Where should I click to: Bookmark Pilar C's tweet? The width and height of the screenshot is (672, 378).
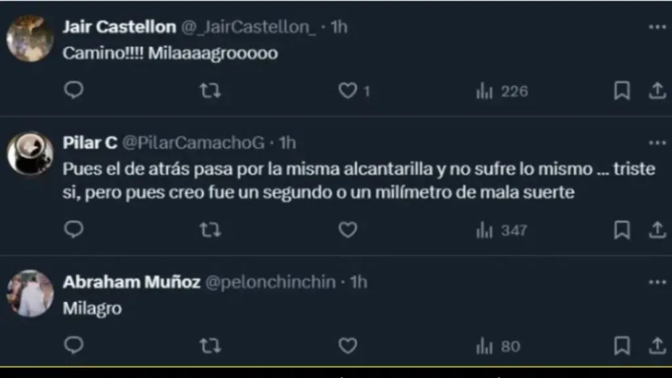click(x=621, y=230)
